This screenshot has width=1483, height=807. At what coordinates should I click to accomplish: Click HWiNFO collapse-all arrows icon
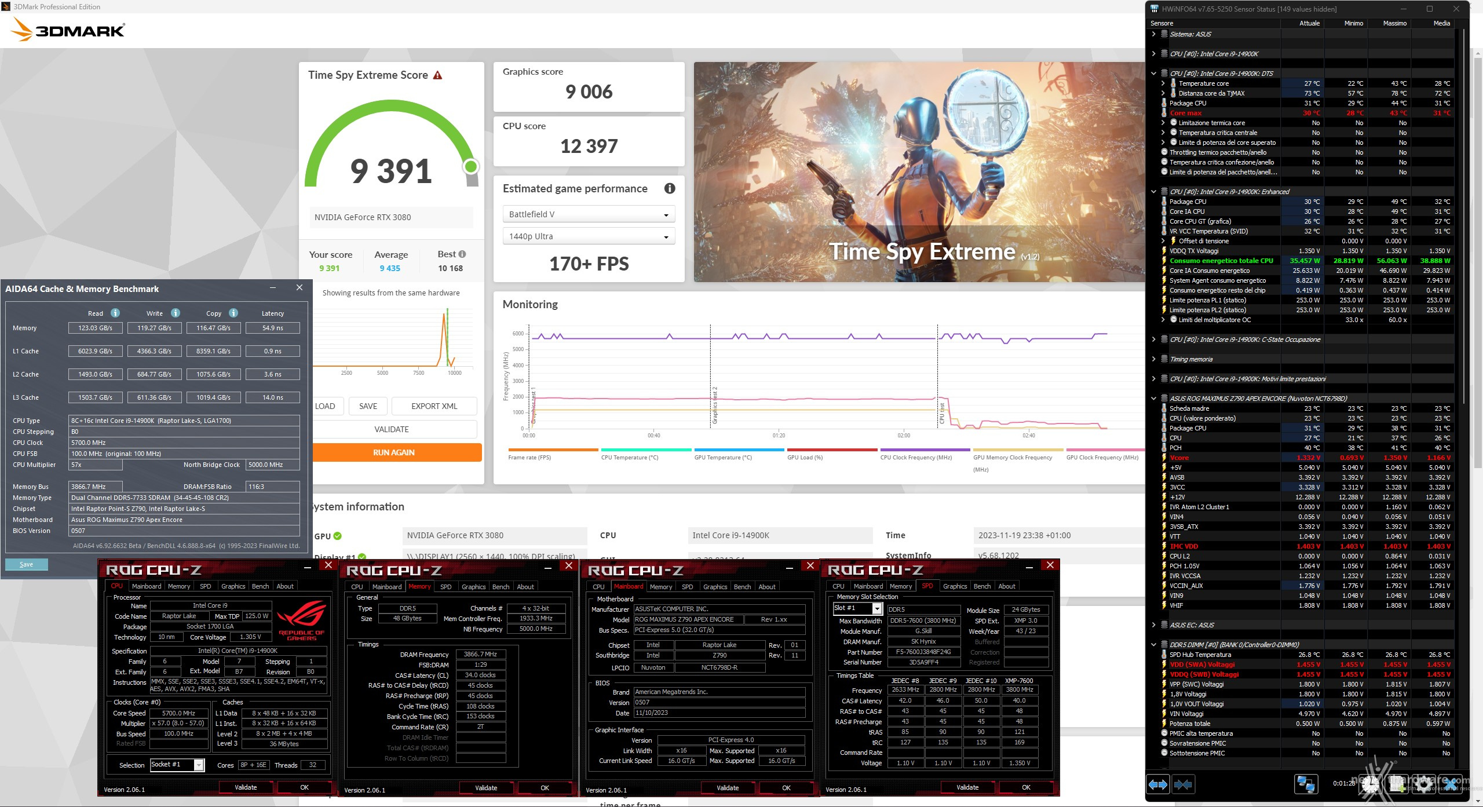[x=1183, y=784]
